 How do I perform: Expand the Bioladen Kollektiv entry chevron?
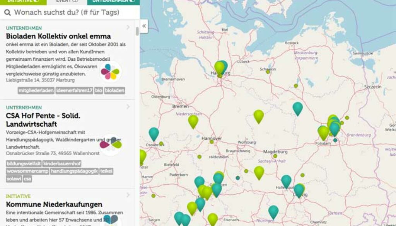click(128, 27)
